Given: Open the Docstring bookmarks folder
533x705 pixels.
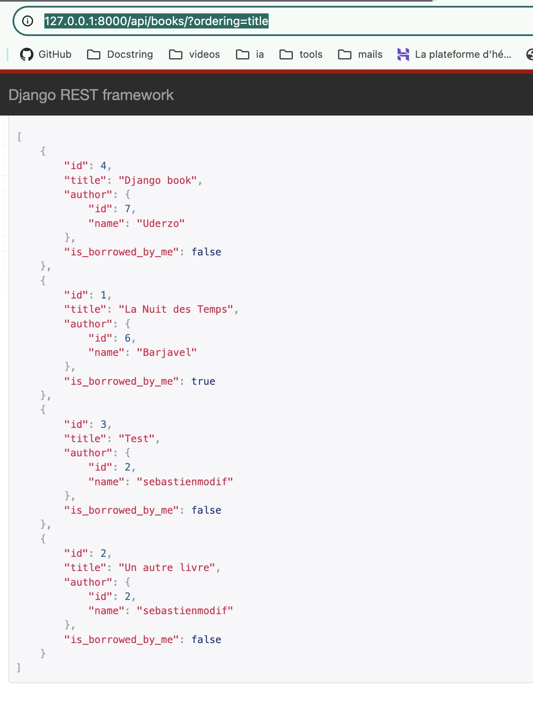Looking at the screenshot, I should (120, 54).
